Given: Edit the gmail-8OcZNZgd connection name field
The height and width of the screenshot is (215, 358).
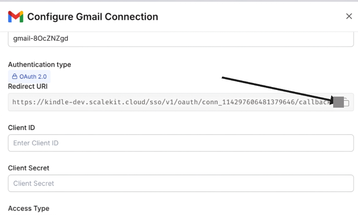Looking at the screenshot, I should (x=181, y=39).
